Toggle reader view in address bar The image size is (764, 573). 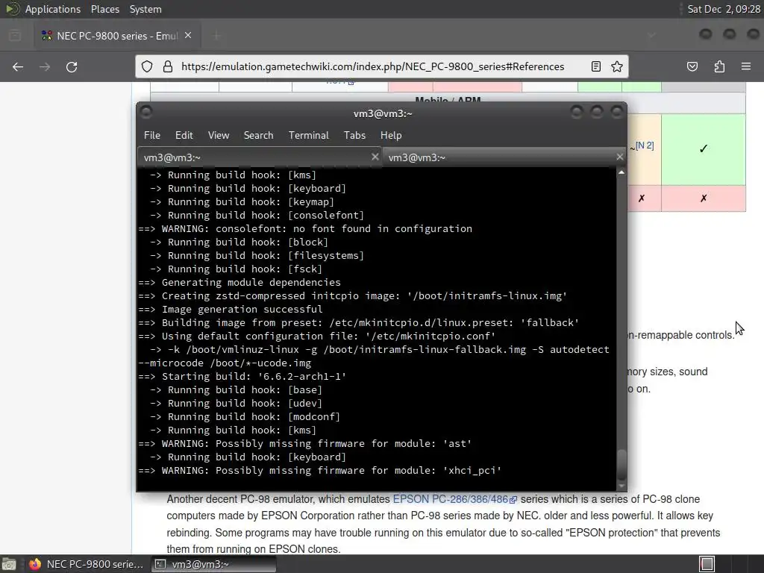tap(596, 66)
